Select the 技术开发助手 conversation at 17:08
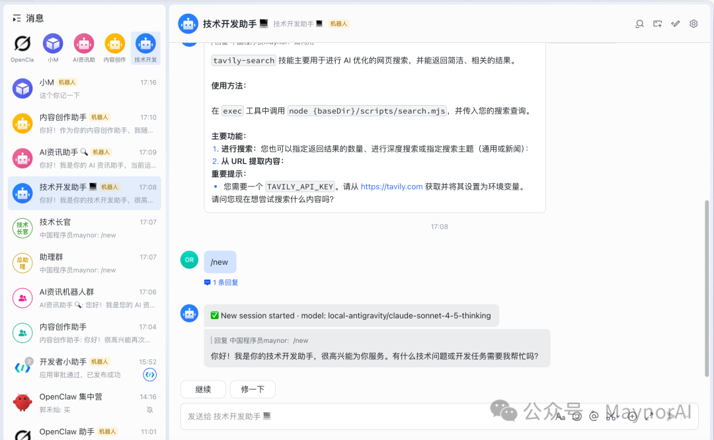This screenshot has height=440, width=714. click(x=85, y=194)
